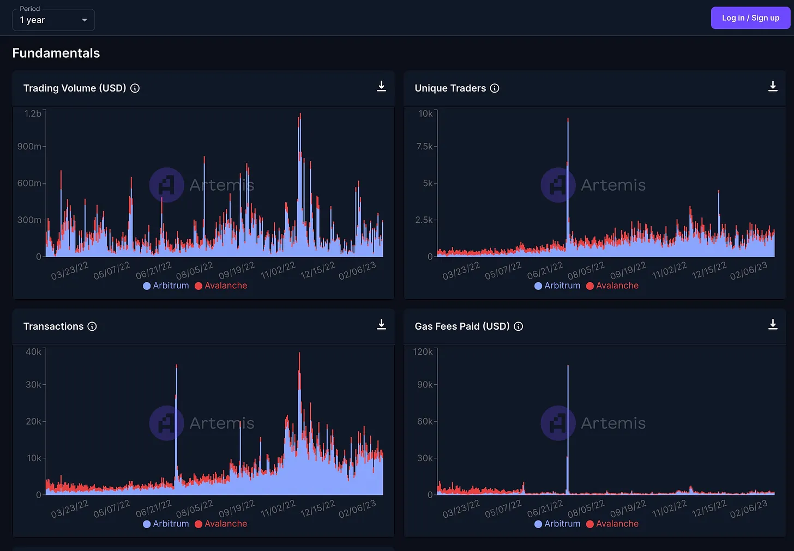Click the 1.2b axis label in Trading Volume
This screenshot has height=551, width=794.
coord(33,113)
